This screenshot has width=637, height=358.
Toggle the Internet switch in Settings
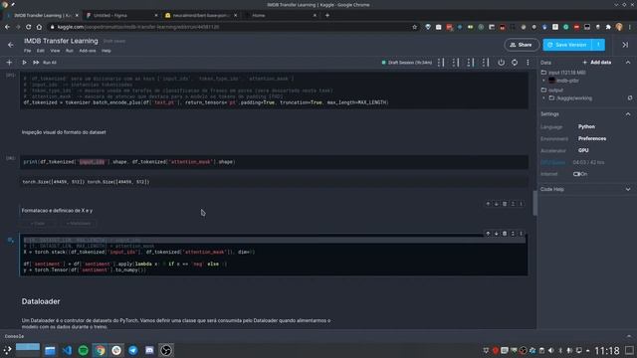(x=576, y=174)
